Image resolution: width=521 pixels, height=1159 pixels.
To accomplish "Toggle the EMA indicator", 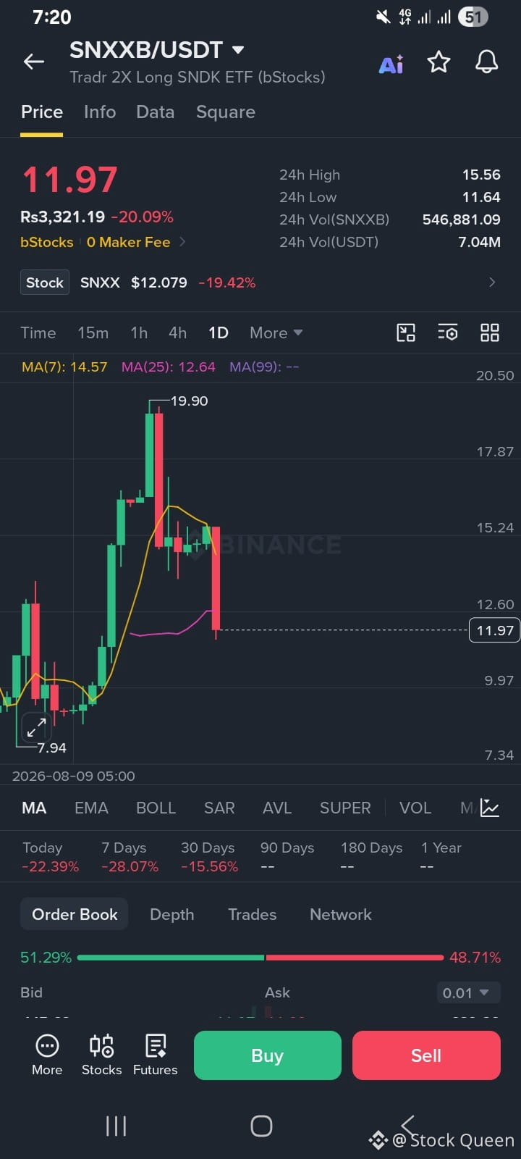I will [91, 808].
